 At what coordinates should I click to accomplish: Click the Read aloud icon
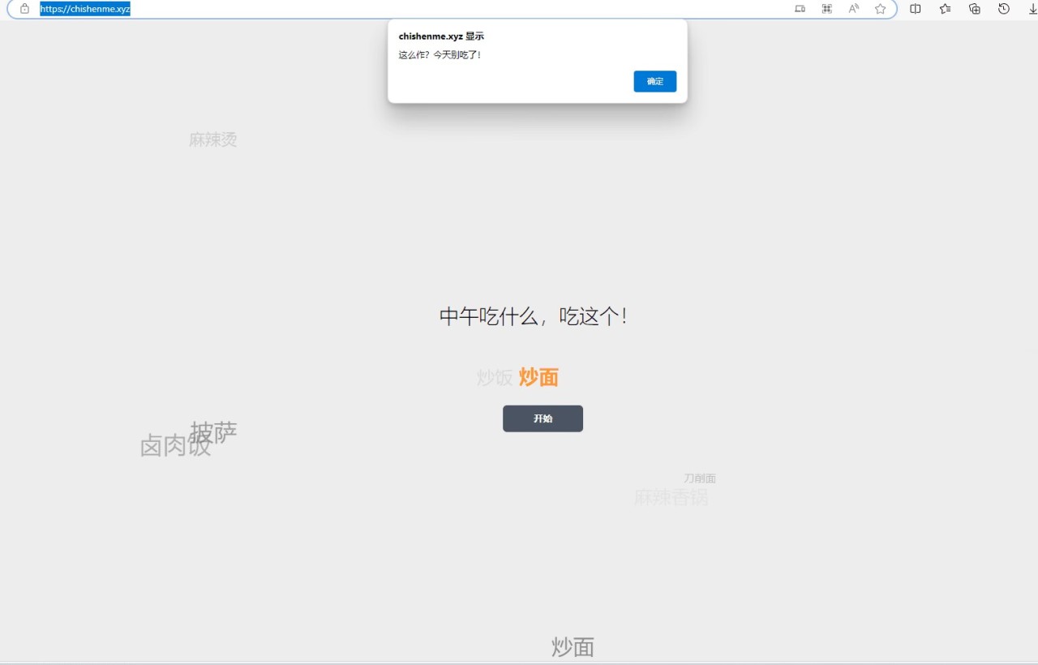[x=853, y=9]
